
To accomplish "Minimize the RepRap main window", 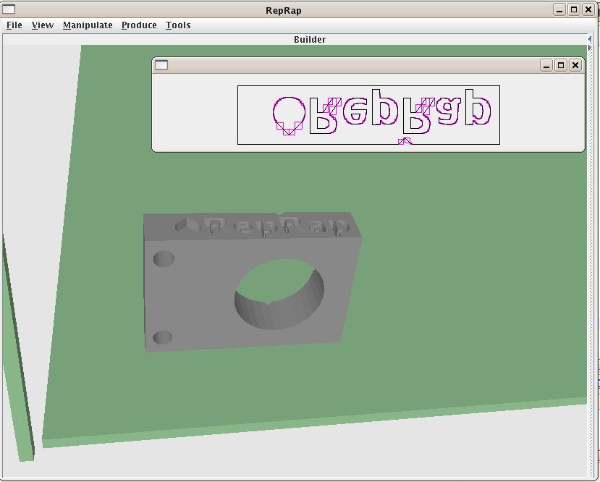I will coord(559,10).
